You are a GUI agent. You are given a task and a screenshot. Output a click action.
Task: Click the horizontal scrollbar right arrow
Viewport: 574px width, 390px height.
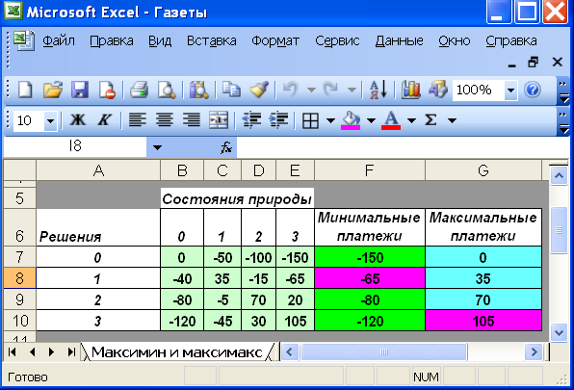tap(534, 352)
